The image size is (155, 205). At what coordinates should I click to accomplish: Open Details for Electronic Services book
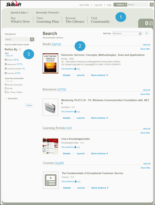point(67,75)
